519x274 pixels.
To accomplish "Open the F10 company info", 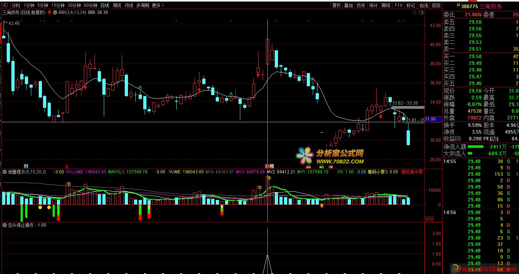I will click(x=398, y=5).
